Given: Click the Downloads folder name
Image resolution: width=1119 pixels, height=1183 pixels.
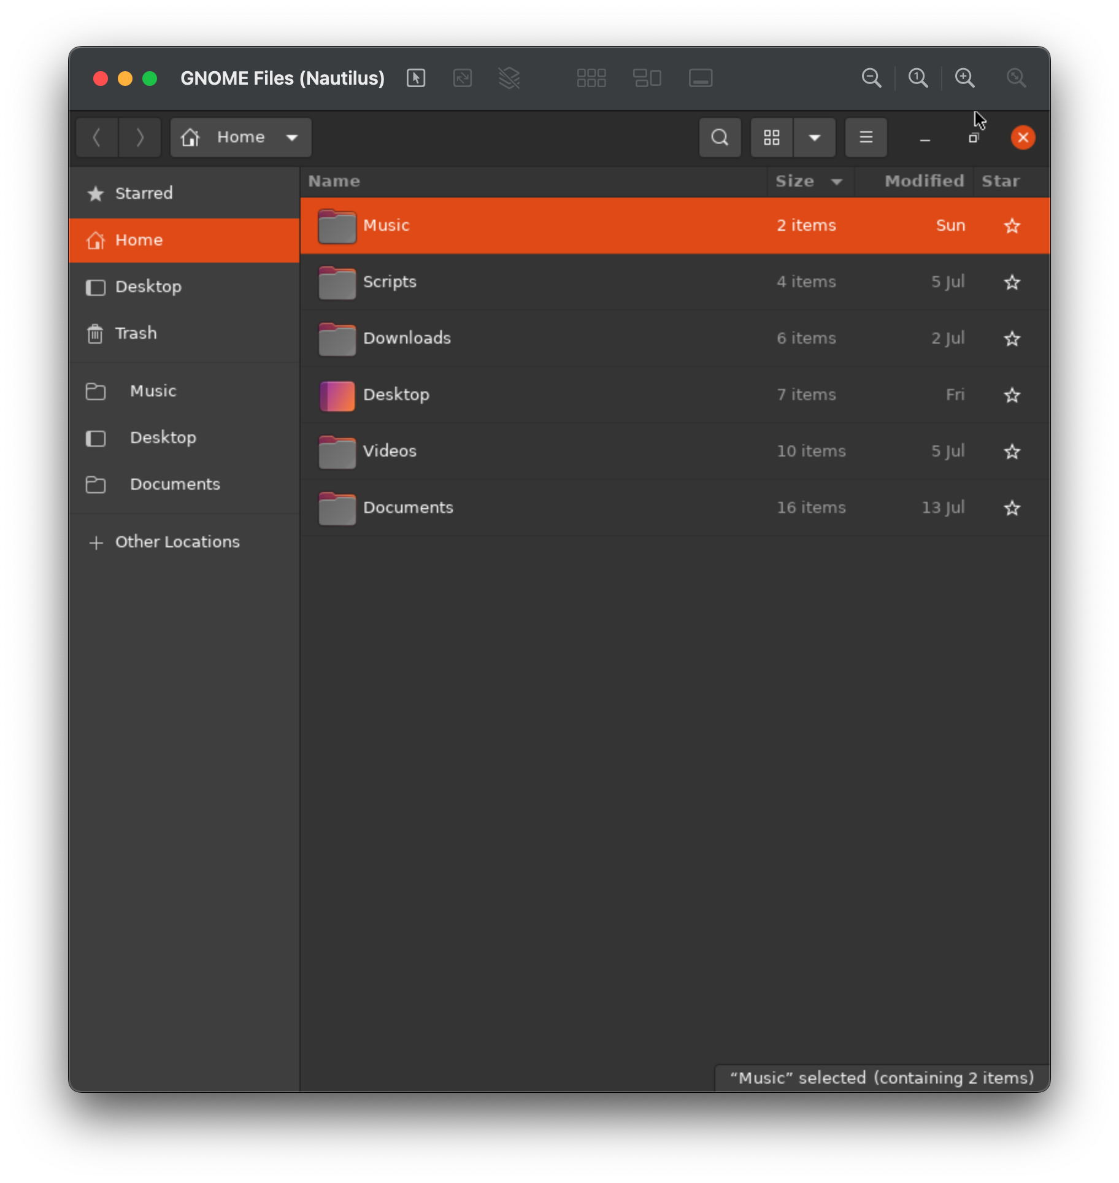Looking at the screenshot, I should [x=407, y=338].
